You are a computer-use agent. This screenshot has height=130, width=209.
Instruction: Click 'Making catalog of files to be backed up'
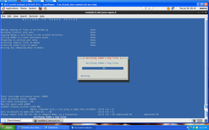click(x=25, y=30)
